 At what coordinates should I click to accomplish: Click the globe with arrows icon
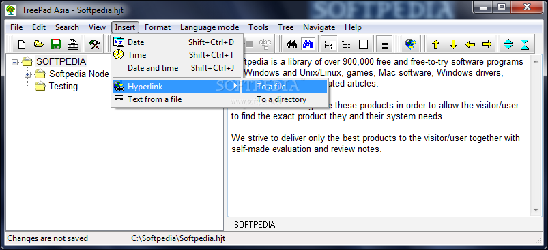(x=411, y=44)
